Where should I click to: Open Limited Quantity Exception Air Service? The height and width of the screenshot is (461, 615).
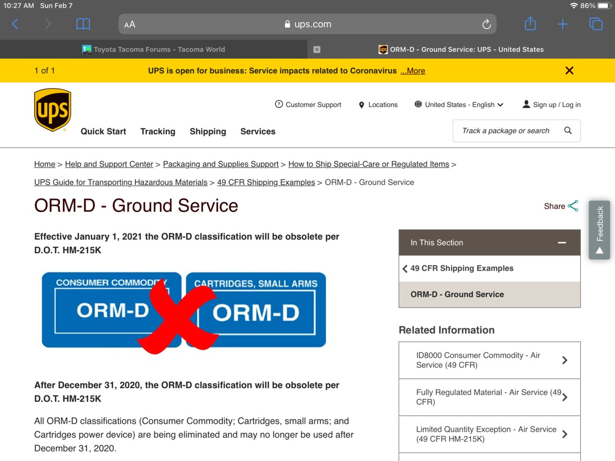pyautogui.click(x=490, y=434)
